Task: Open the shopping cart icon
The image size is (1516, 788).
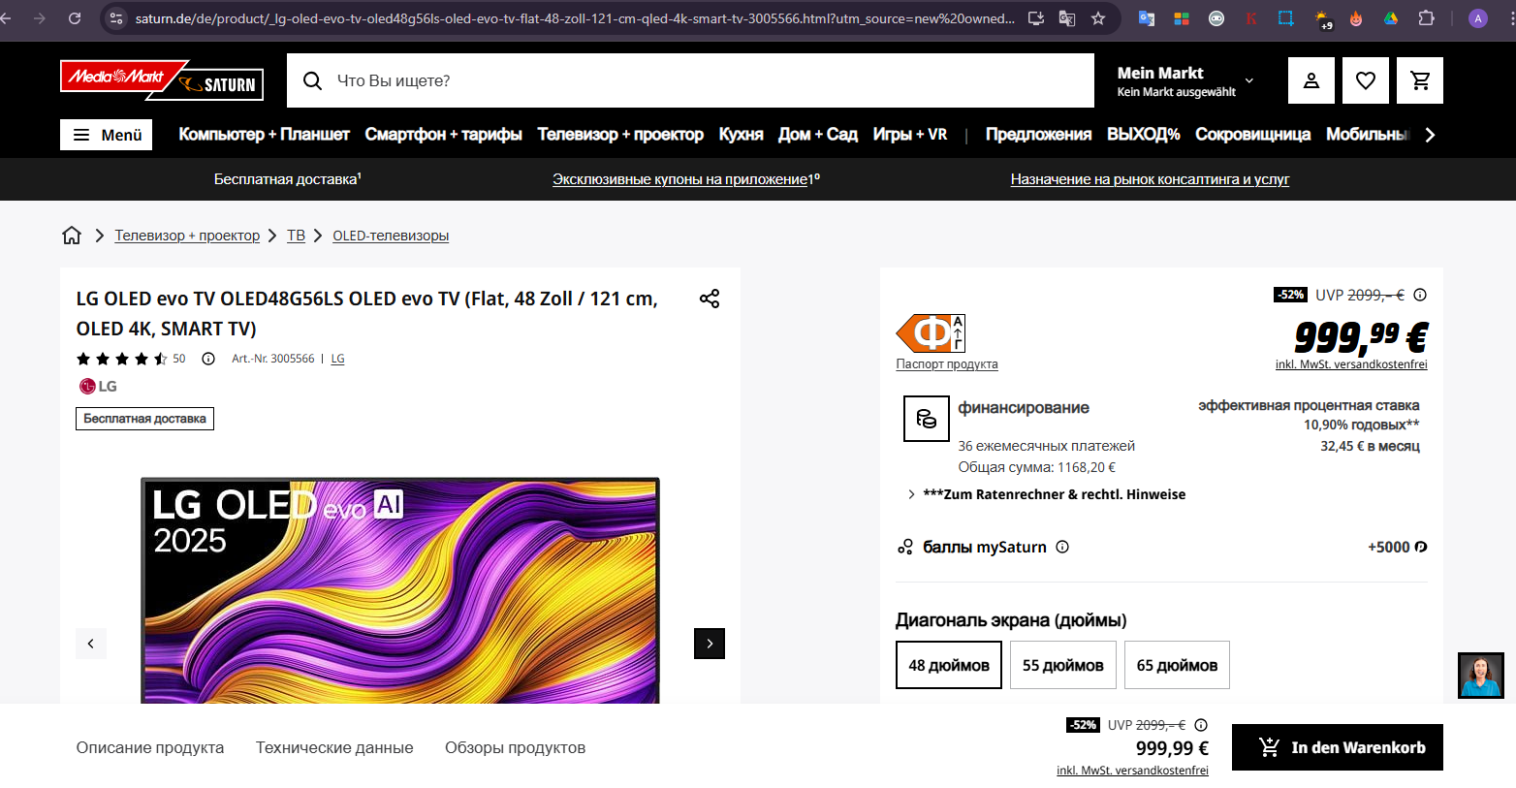Action: 1420,80
